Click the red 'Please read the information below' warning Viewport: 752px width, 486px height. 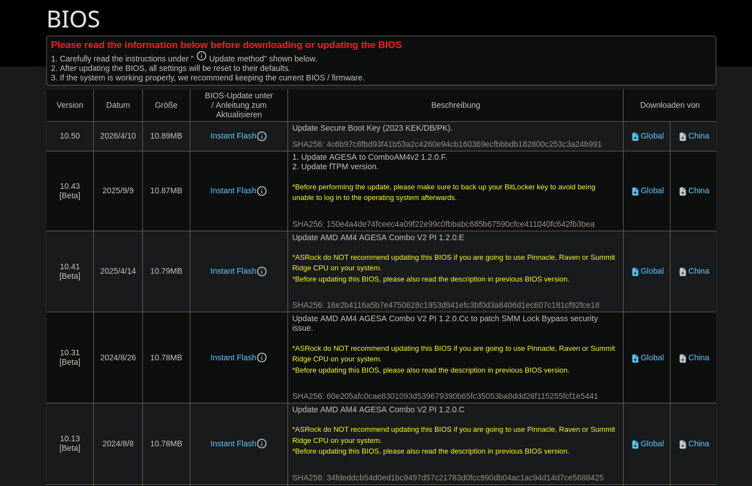[226, 45]
